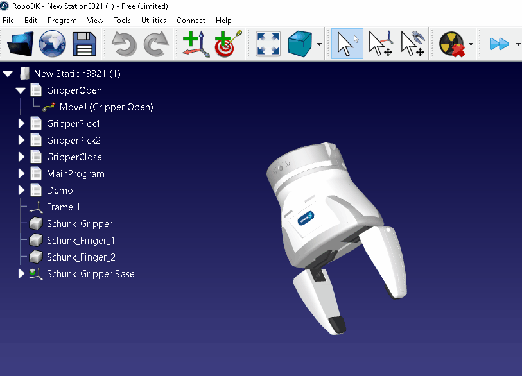522x376 pixels.
Task: Select MoveJ (Gripper Open) instruction
Action: click(x=107, y=107)
